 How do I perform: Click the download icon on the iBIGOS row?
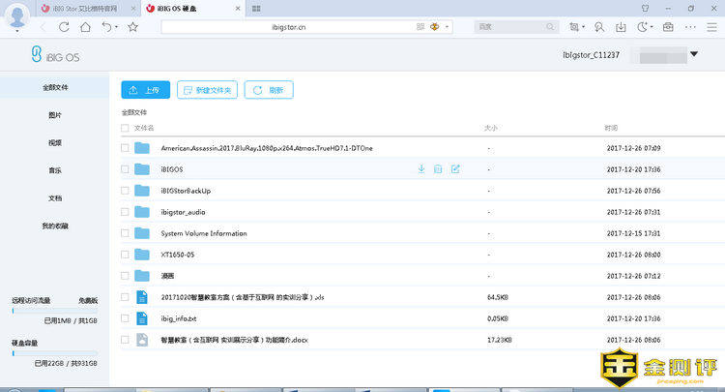tap(421, 169)
